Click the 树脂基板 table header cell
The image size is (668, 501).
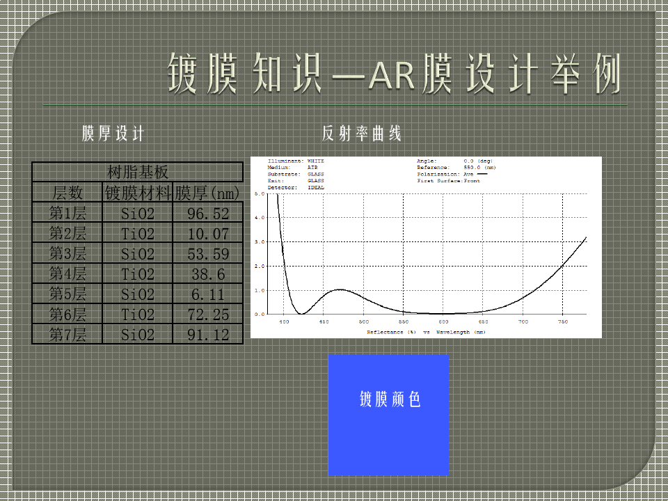tap(137, 172)
